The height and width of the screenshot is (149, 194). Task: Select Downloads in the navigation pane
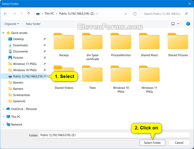click(x=20, y=45)
